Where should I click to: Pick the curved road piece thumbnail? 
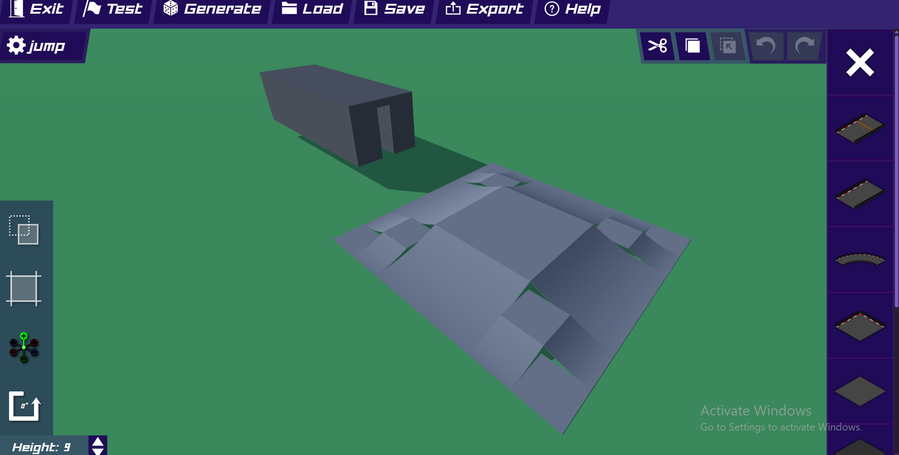click(x=860, y=260)
